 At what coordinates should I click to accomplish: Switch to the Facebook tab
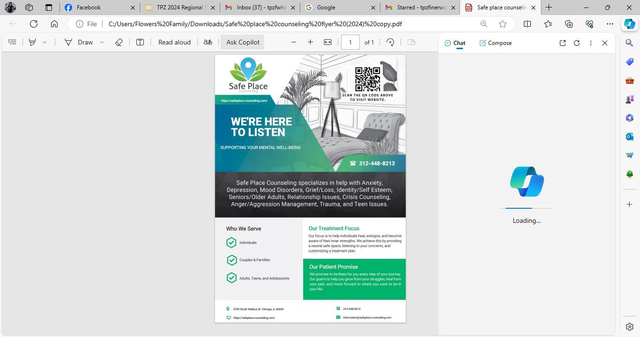coord(99,7)
